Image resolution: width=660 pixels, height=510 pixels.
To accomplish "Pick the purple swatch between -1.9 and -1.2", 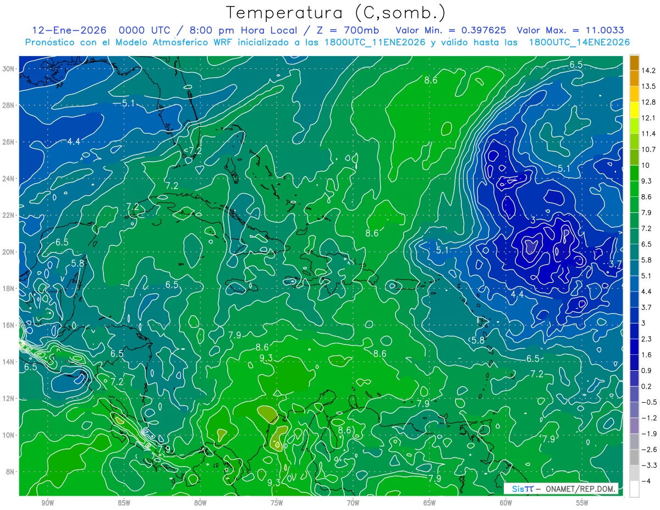I will point(634,425).
